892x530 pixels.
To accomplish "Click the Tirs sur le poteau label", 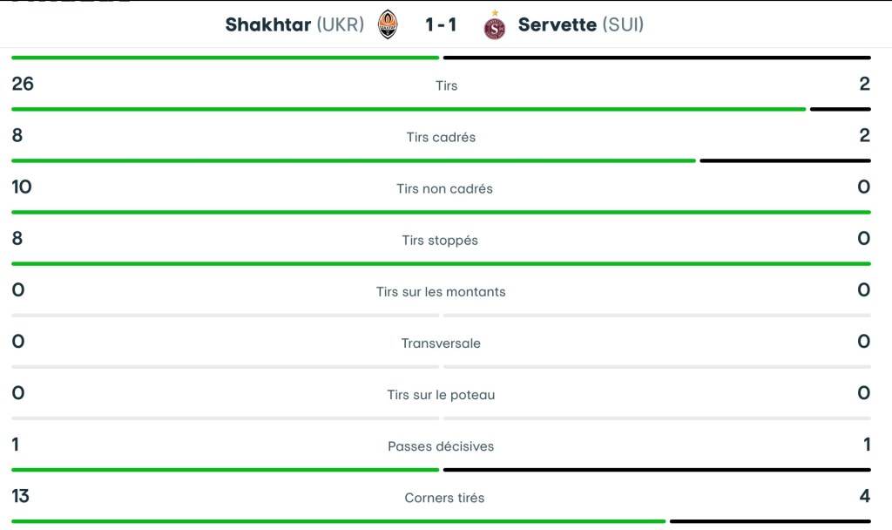I will click(x=441, y=394).
